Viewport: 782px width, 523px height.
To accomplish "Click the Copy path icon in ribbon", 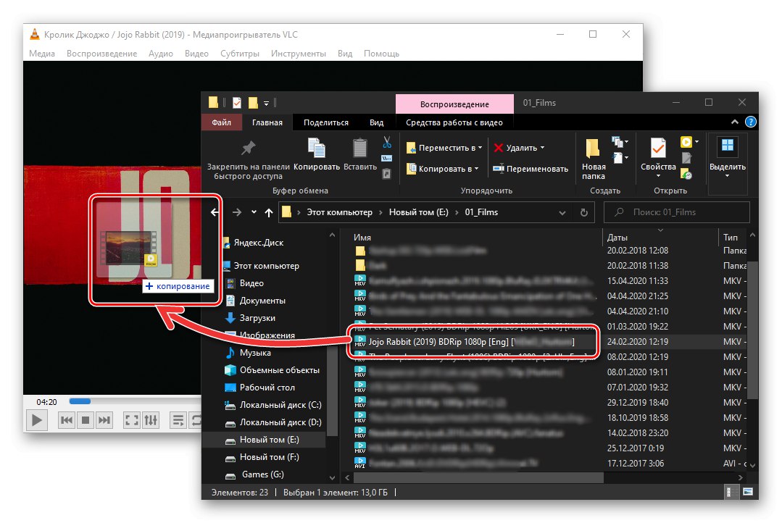I will [387, 159].
